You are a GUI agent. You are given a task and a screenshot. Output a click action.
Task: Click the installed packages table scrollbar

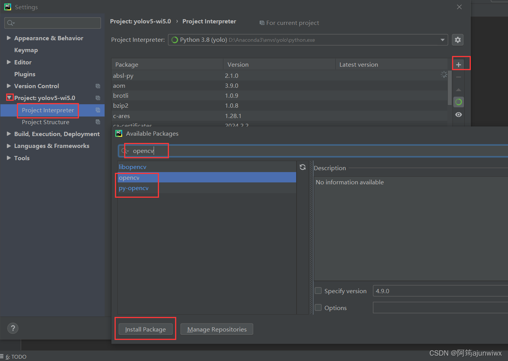(x=449, y=87)
